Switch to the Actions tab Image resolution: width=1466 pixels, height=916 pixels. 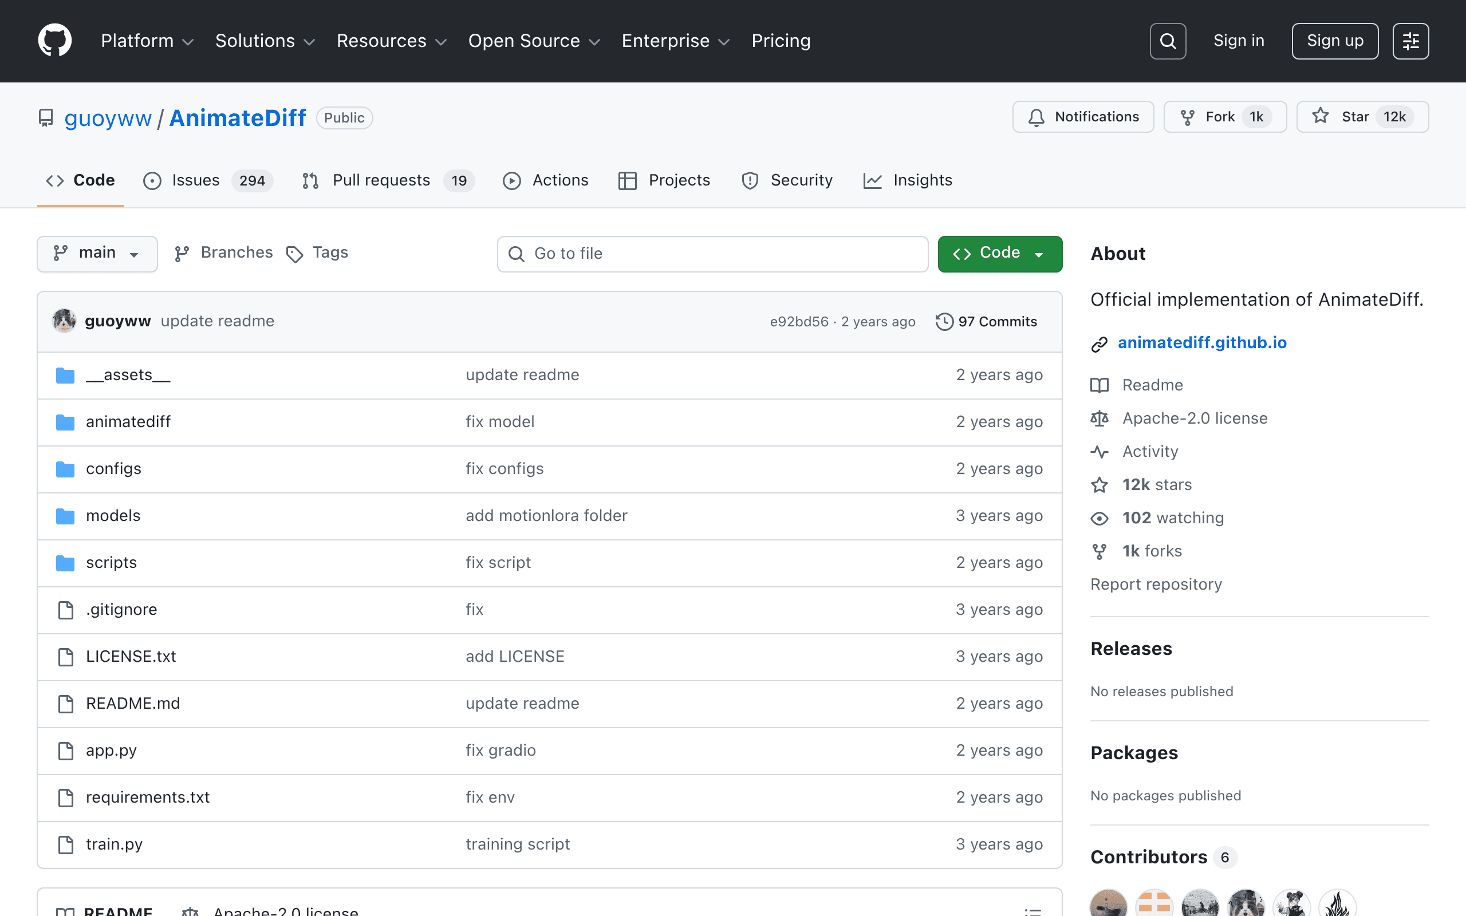pos(545,180)
